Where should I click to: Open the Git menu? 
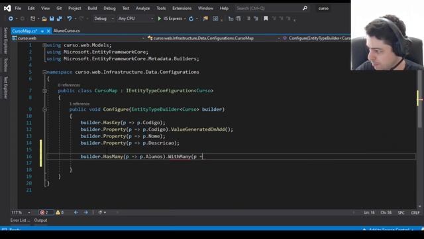(x=59, y=8)
